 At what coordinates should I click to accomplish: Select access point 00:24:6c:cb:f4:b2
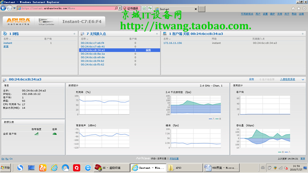pyautogui.click(x=92, y=61)
